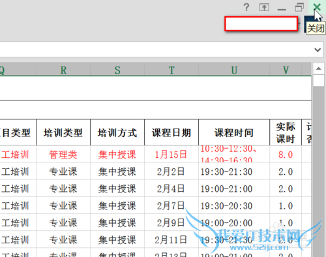Select column S header
Image resolution: width=326 pixels, height=257 pixels.
pyautogui.click(x=117, y=70)
